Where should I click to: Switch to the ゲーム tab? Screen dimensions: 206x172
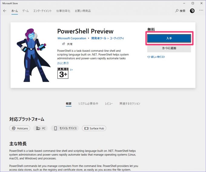click(x=25, y=11)
